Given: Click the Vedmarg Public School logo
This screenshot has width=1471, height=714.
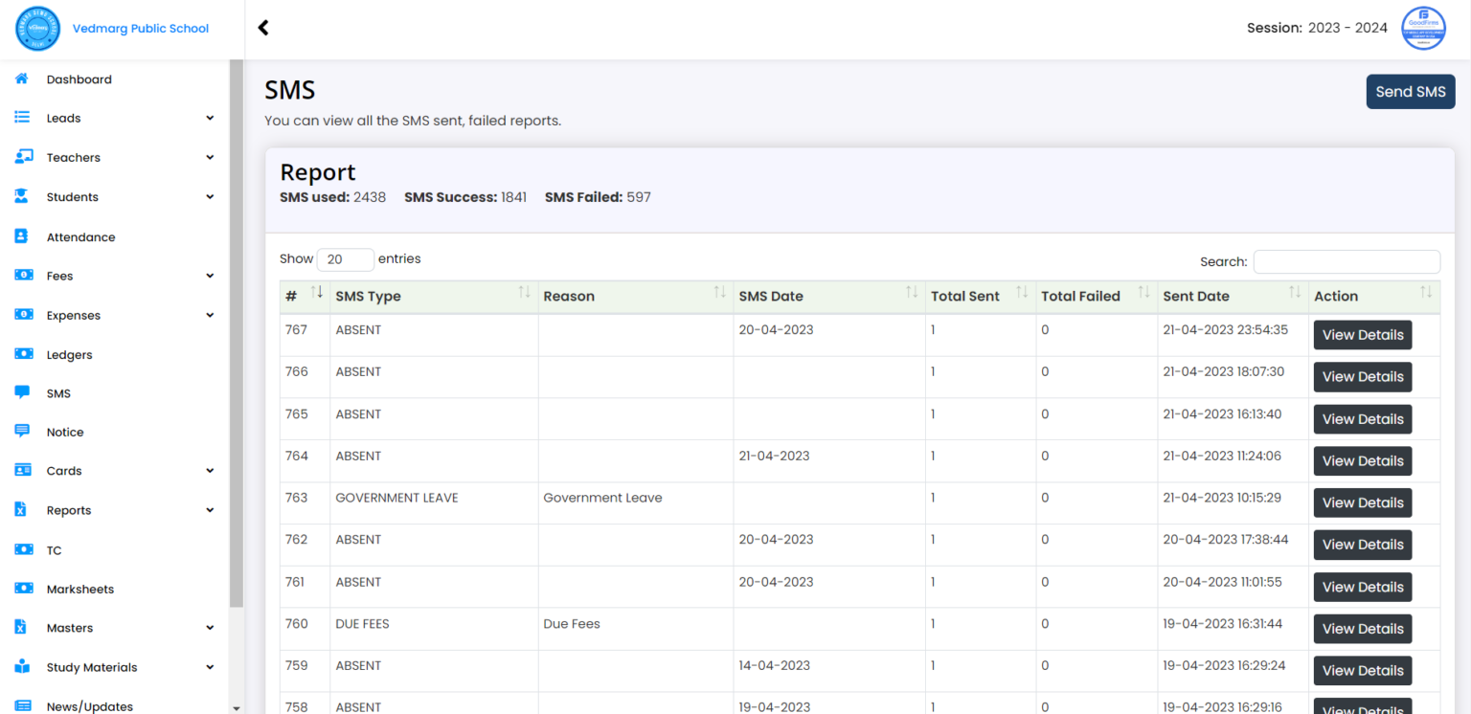Looking at the screenshot, I should (36, 28).
